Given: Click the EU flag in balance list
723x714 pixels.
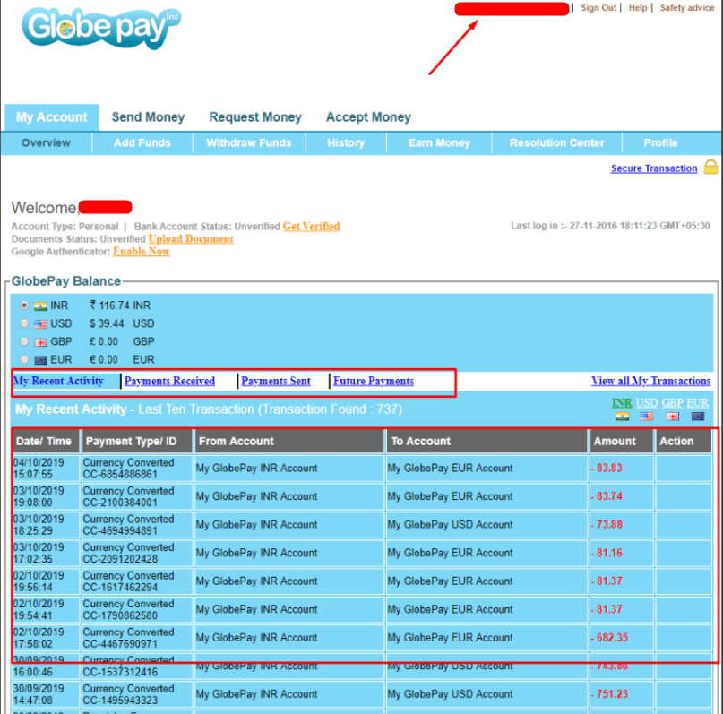Looking at the screenshot, I should pos(40,360).
